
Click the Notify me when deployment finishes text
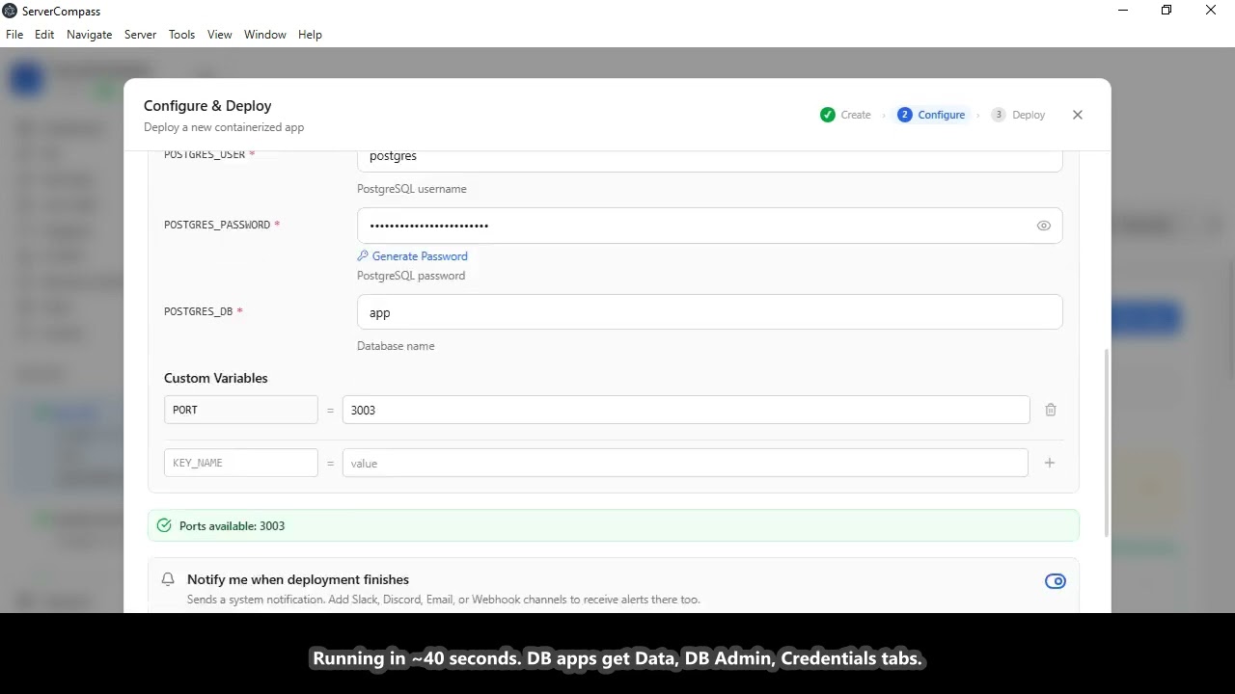tap(298, 579)
